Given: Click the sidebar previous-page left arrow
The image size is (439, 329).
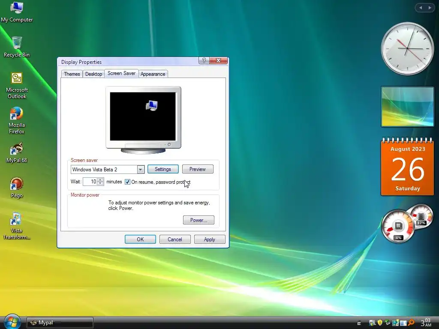Looking at the screenshot, I should [x=421, y=8].
